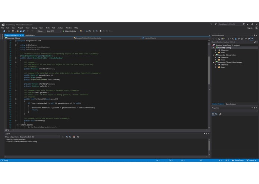Click the Home icon in Solution Explorer
The image size is (259, 184).
tap(219, 39)
